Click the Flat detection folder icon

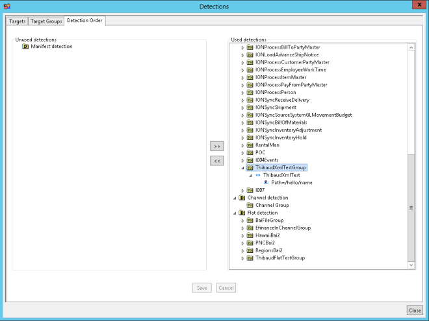[x=242, y=213]
